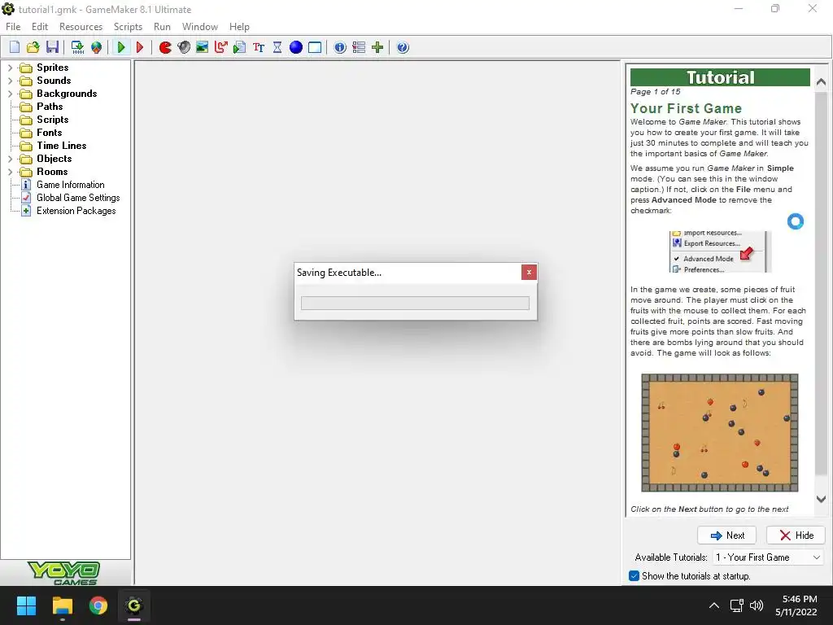Open the Resources menu

coord(81,27)
